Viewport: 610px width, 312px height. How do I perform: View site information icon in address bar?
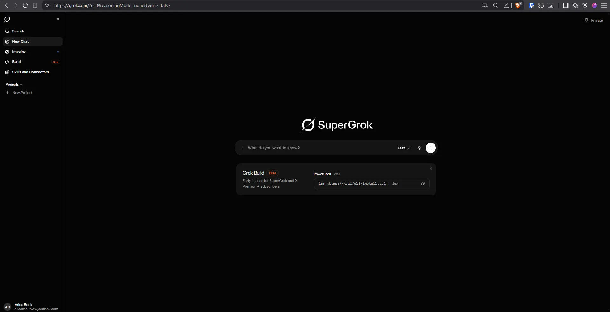(x=48, y=5)
